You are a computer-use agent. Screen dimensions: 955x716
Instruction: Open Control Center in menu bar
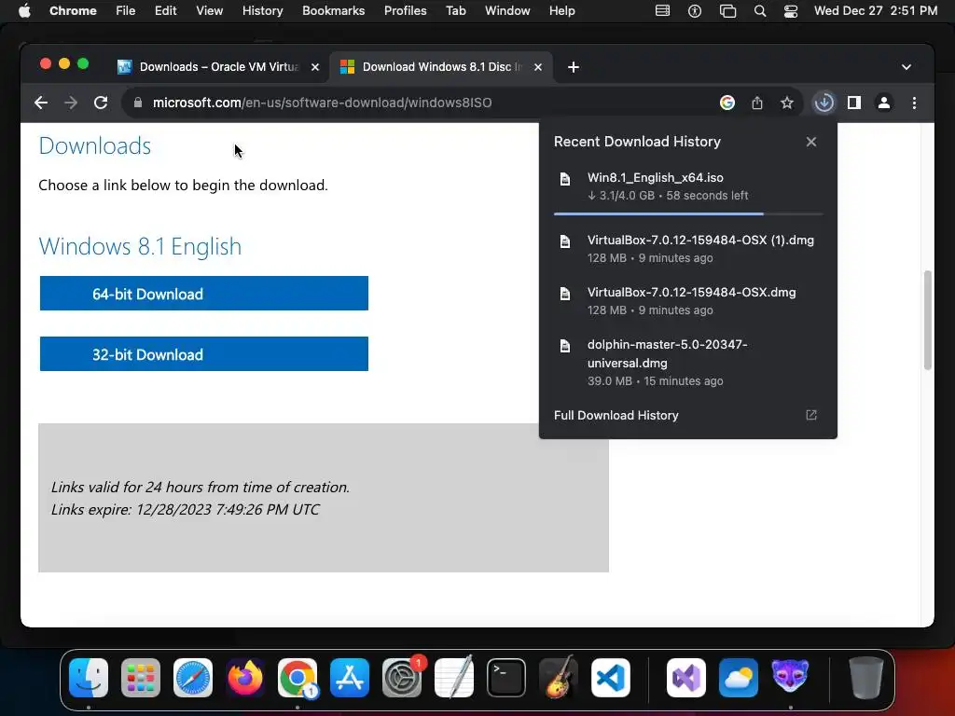[x=791, y=11]
